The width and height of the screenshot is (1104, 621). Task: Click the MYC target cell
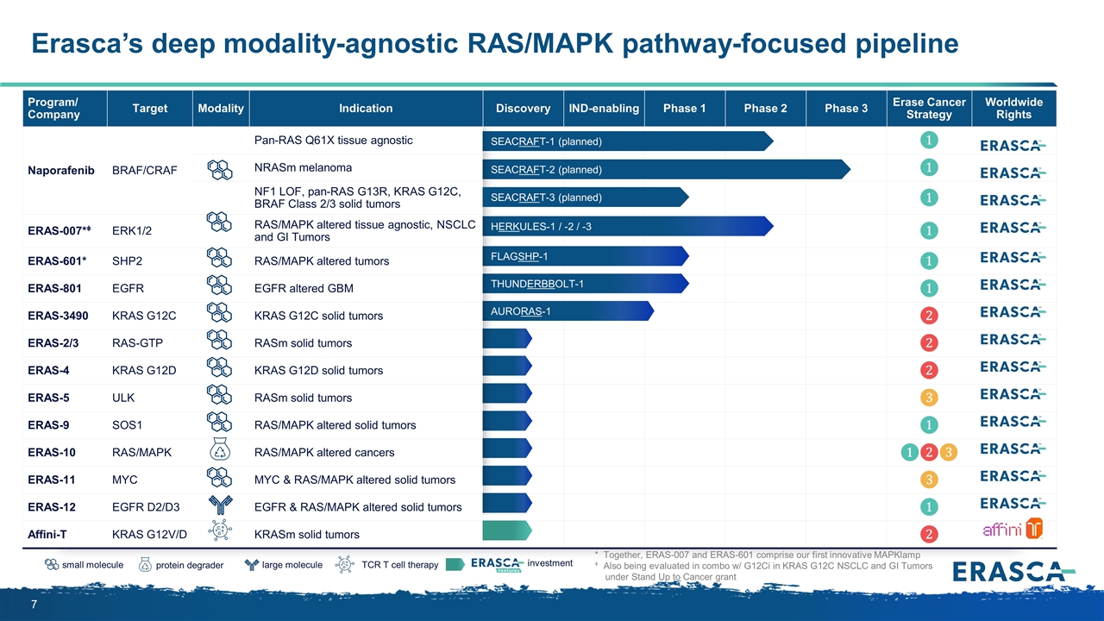click(125, 480)
